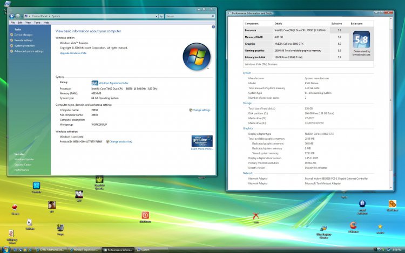Image resolution: width=405 pixels, height=253 pixels.
Task: Follow the Learn more online link
Action: [x=202, y=149]
